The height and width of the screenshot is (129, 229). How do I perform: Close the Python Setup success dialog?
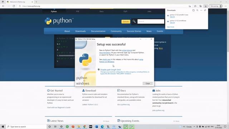(x=148, y=83)
